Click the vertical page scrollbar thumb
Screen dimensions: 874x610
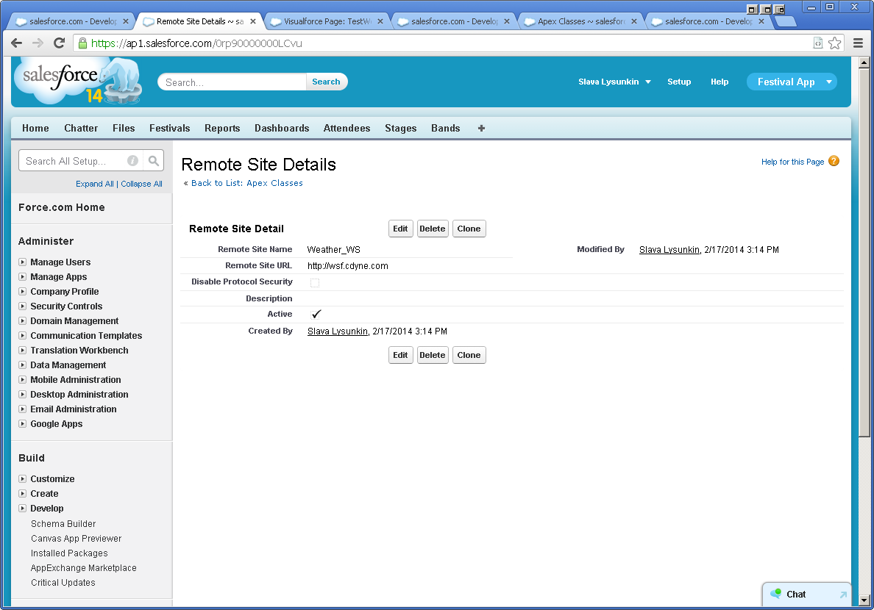(x=864, y=252)
